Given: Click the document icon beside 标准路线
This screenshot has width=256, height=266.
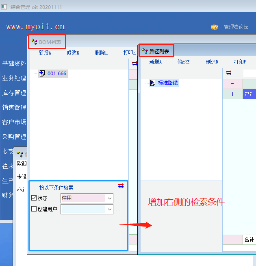Looking at the screenshot, I should point(152,83).
